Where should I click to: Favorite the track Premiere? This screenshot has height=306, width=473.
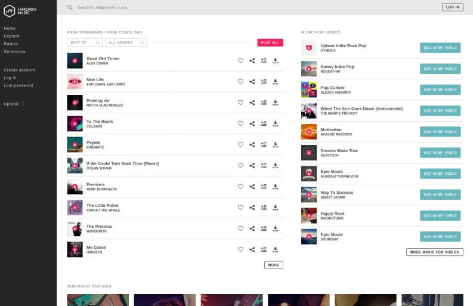[240, 187]
